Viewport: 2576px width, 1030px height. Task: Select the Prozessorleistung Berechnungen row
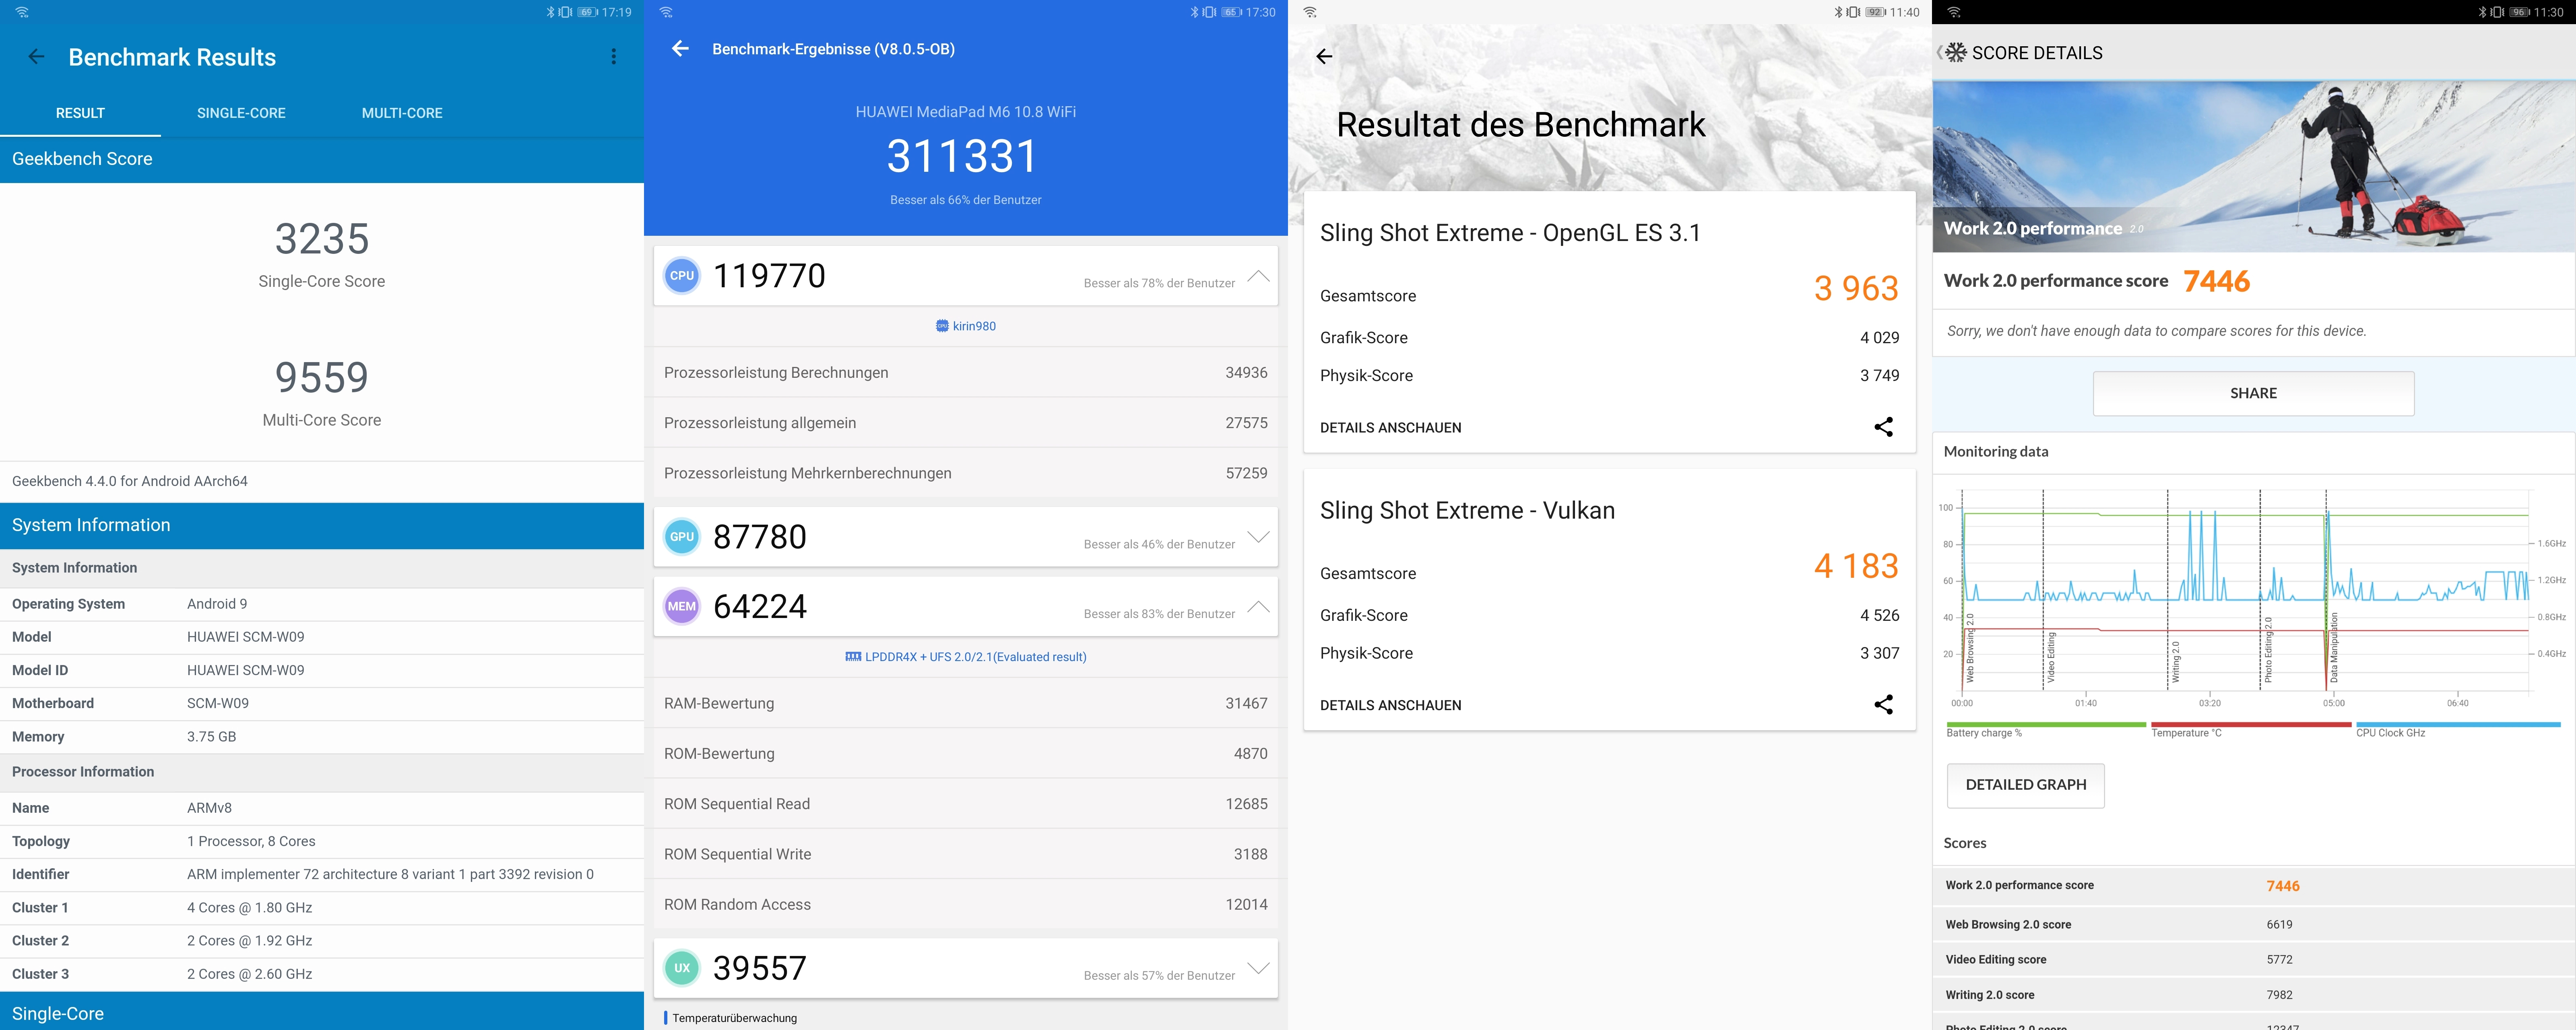point(966,372)
